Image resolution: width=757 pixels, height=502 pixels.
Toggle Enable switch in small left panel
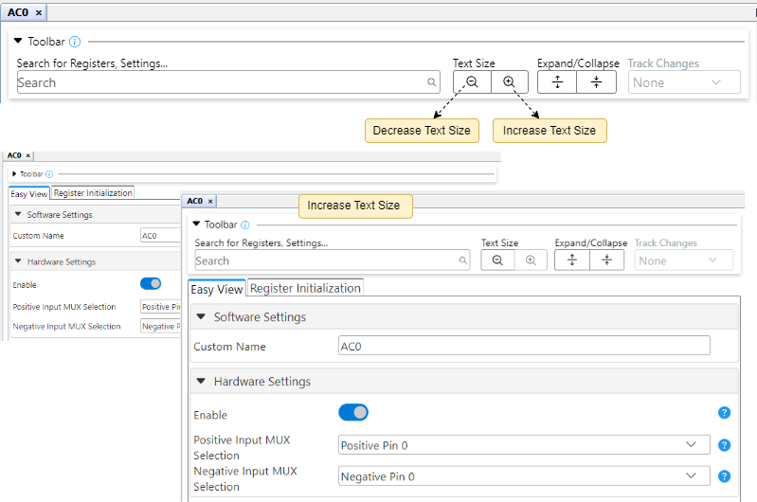[x=150, y=283]
